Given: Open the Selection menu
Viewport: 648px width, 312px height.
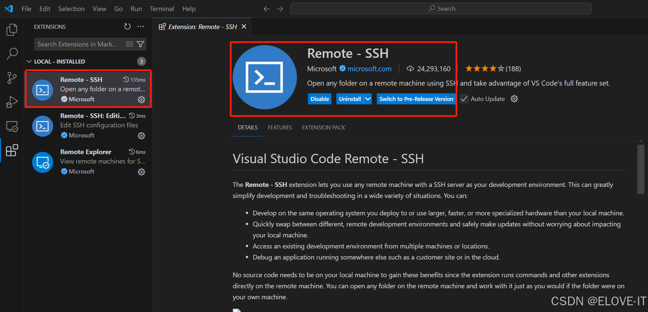Looking at the screenshot, I should (x=71, y=9).
